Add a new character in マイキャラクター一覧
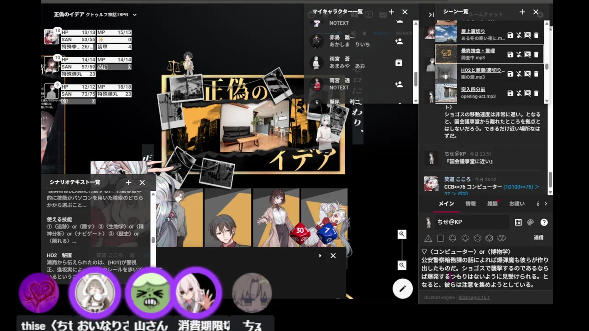The image size is (589, 331). [391, 12]
